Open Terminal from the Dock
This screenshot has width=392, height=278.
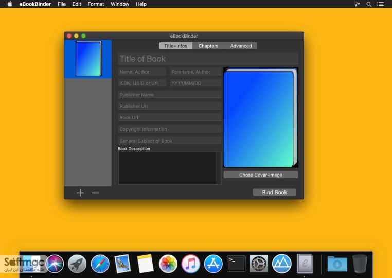pos(236,264)
